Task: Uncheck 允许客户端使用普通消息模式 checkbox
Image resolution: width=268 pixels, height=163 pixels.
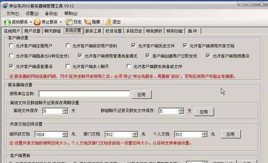Action: pos(80,56)
